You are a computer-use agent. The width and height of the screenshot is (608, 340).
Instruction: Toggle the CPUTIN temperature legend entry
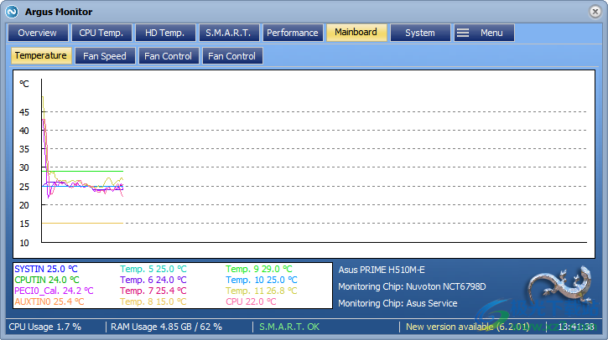(39, 280)
